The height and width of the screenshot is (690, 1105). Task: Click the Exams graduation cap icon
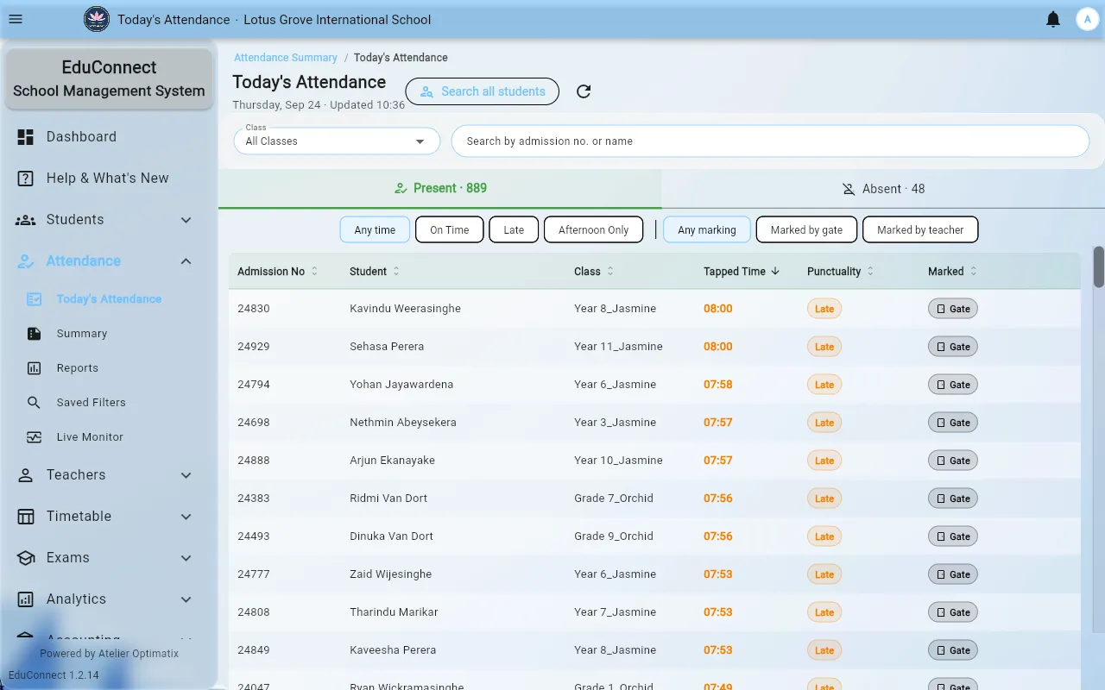[x=26, y=558]
